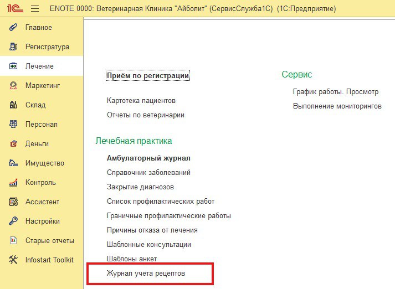Open the Настройки section
The width and height of the screenshot is (395, 289).
pos(43,221)
